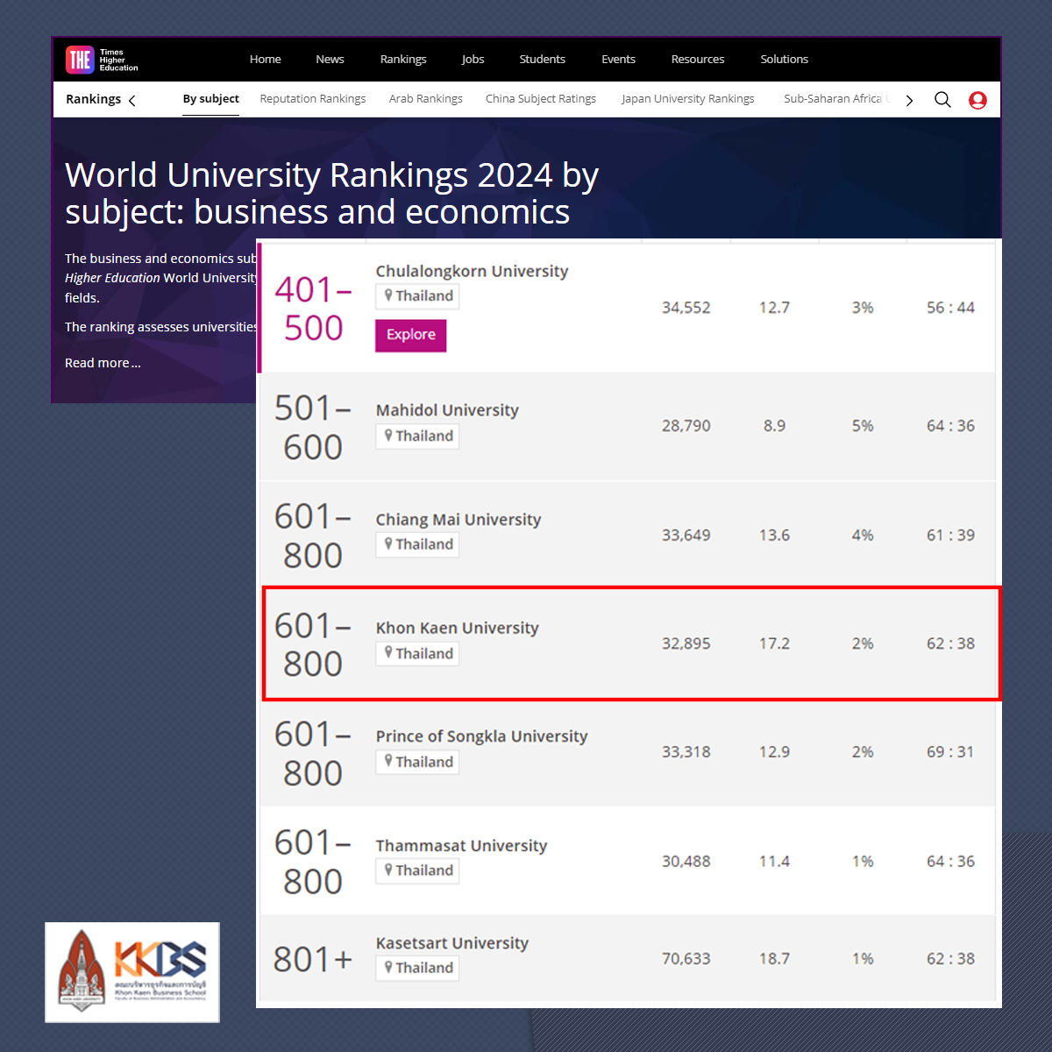Switch to China Subject Ratings tab
Screen dimensions: 1052x1052
click(541, 99)
